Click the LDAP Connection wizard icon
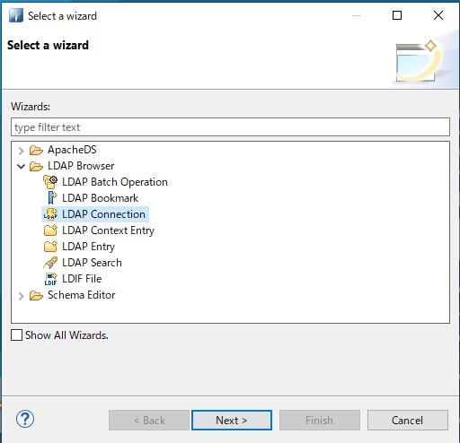Image resolution: width=460 pixels, height=443 pixels. (50, 214)
